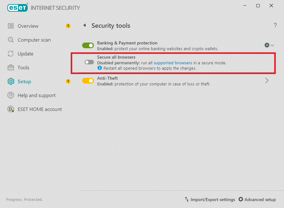The image size is (284, 208).
Task: Expand Anti-Theft settings with right chevron
Action: [267, 81]
